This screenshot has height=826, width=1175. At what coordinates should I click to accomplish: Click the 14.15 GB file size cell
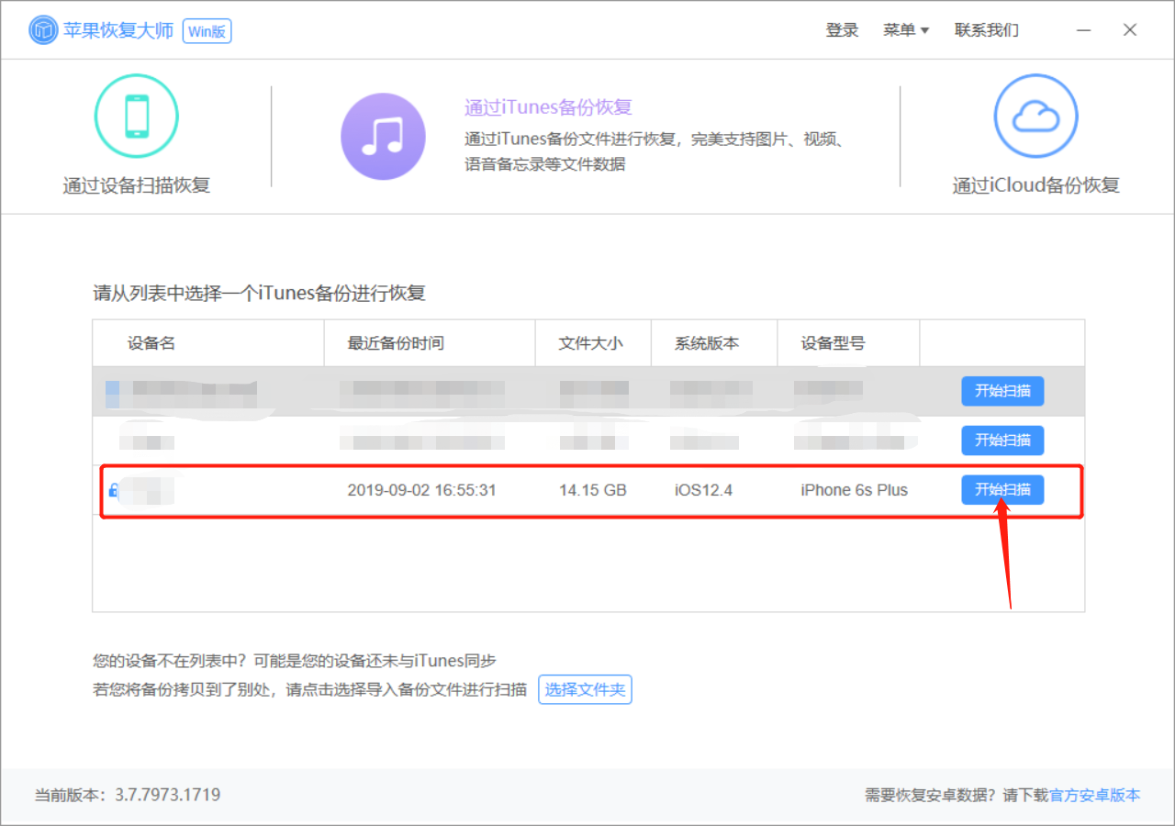click(x=593, y=490)
